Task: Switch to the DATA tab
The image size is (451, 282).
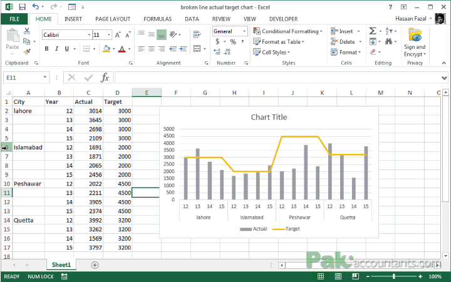Action: coord(192,19)
